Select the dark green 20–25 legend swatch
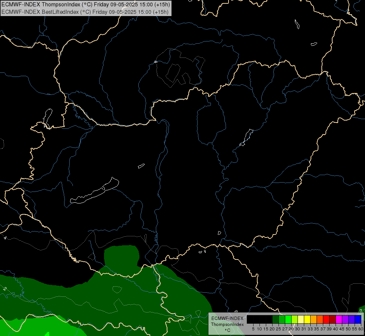The height and width of the screenshot is (336, 365). (x=276, y=319)
